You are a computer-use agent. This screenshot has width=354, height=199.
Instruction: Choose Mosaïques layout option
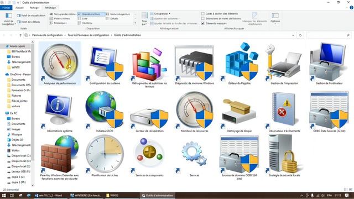point(58,23)
